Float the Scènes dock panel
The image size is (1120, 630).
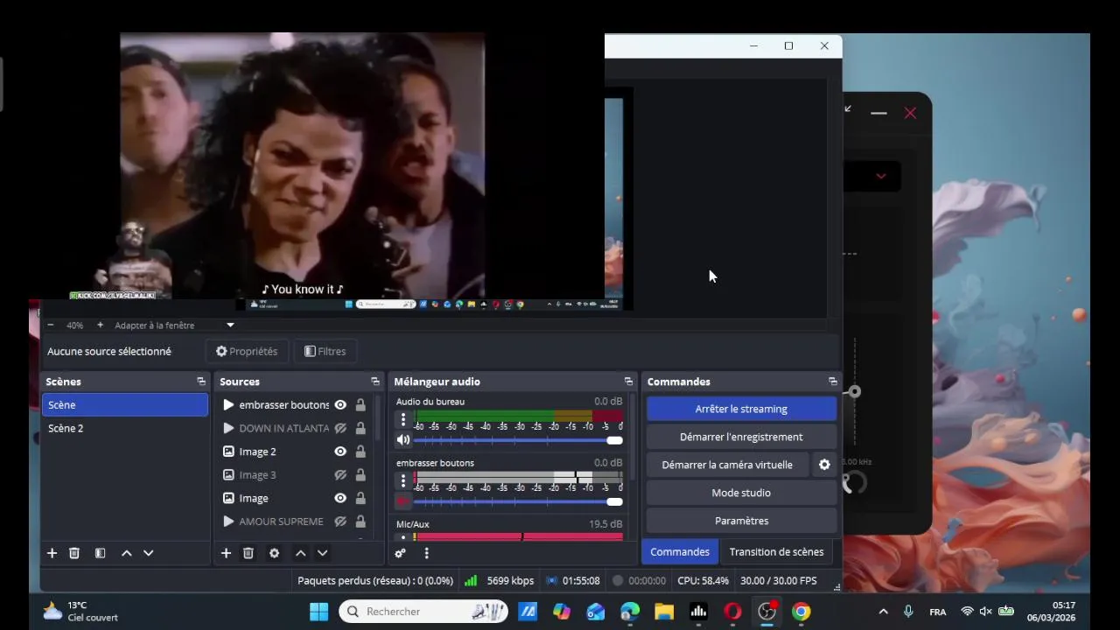coord(201,381)
